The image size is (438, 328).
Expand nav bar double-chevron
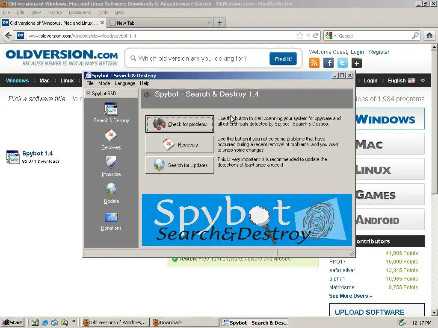[x=423, y=80]
